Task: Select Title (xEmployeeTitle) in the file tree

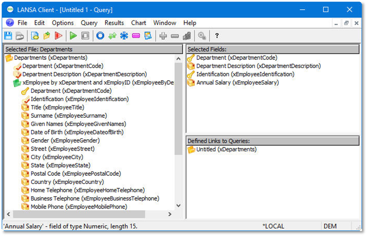Action: (57, 107)
